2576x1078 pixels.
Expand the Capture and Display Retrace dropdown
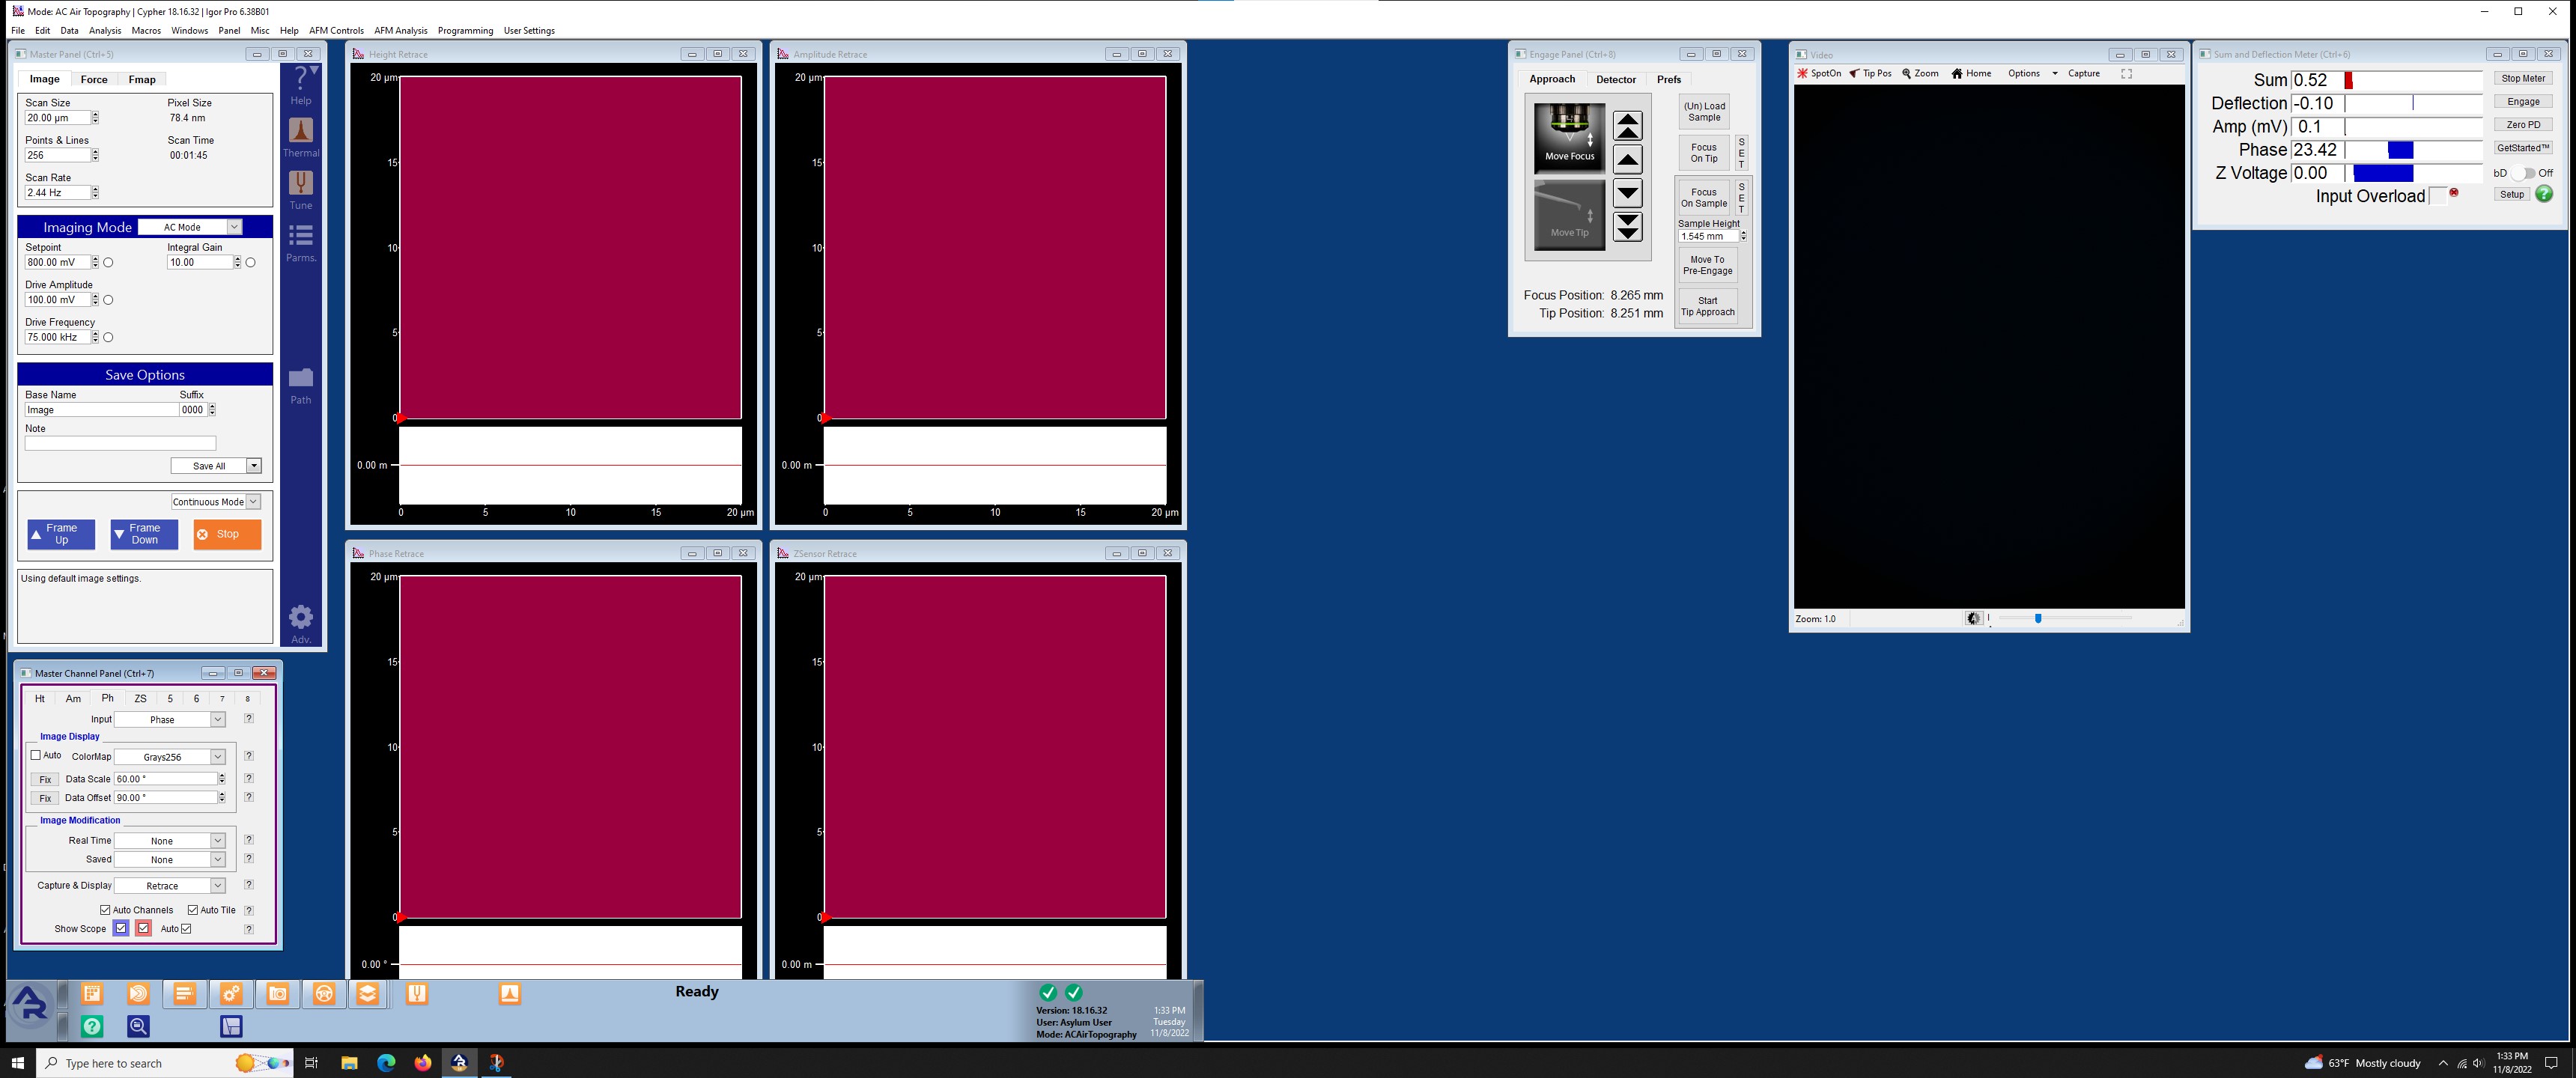pyautogui.click(x=219, y=886)
